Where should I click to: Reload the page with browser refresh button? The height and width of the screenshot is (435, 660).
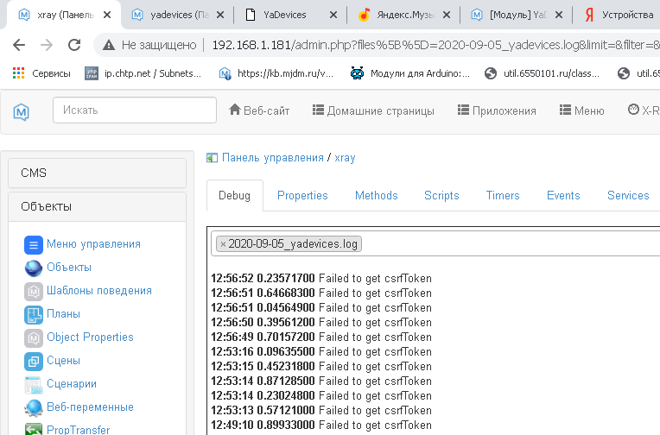coord(74,46)
